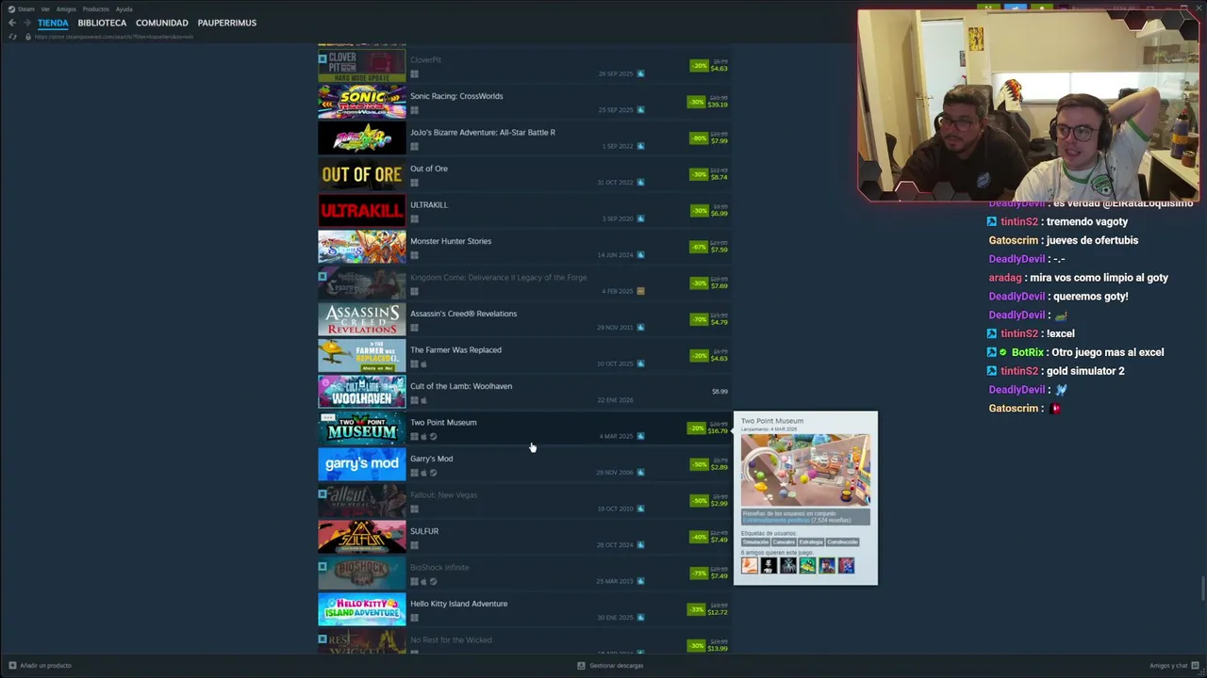Switch to the TIENDA tab
1207x678 pixels.
(53, 23)
